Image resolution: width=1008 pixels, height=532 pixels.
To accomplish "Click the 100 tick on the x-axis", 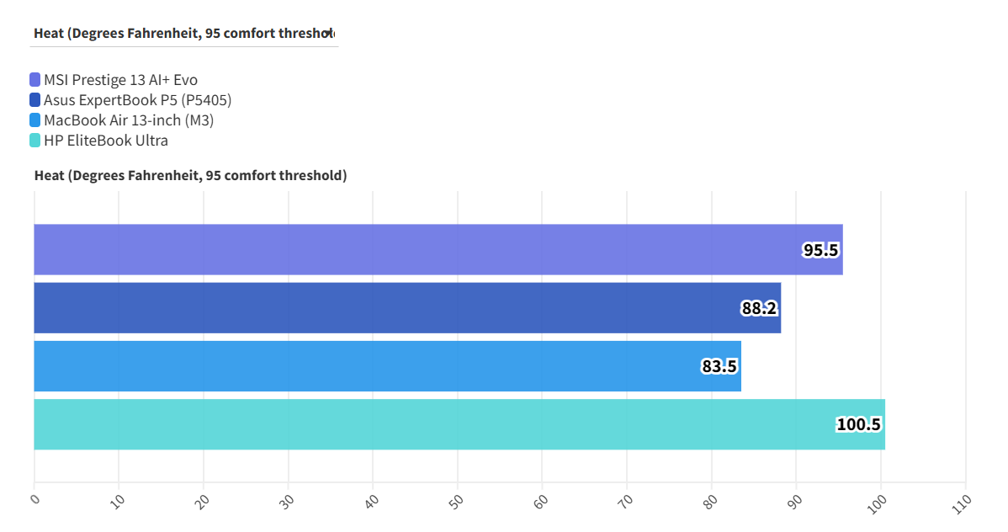I will 878,501.
